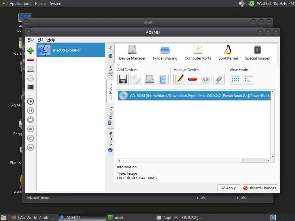Select macOS Evolution virtual machine
Viewport: 295px width, 221px height.
tap(71, 50)
